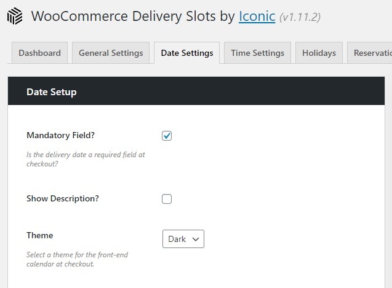This screenshot has width=392, height=288.
Task: Switch to the Dashboard tab
Action: pyautogui.click(x=39, y=53)
